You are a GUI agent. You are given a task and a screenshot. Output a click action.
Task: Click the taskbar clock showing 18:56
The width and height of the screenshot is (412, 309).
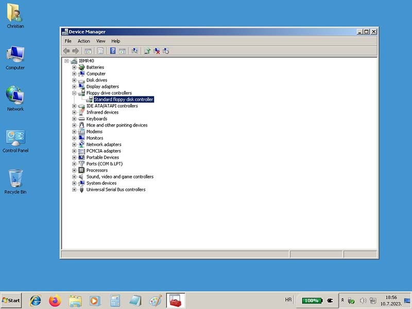[391, 300]
